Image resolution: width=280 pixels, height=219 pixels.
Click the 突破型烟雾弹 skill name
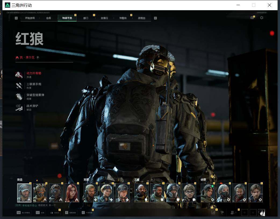point(35,95)
